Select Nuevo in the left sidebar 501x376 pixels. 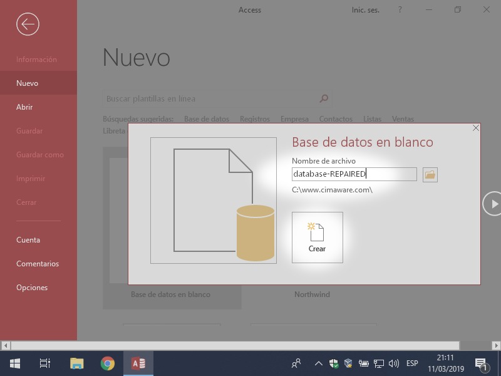point(28,83)
